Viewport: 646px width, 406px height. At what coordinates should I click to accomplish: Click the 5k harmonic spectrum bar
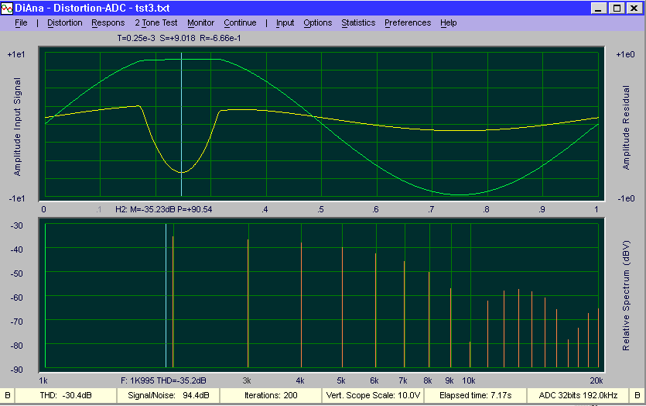tap(343, 308)
